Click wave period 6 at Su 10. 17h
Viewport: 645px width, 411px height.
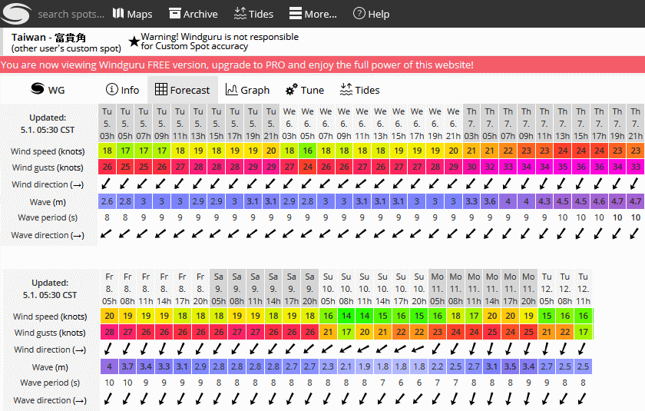(x=401, y=383)
